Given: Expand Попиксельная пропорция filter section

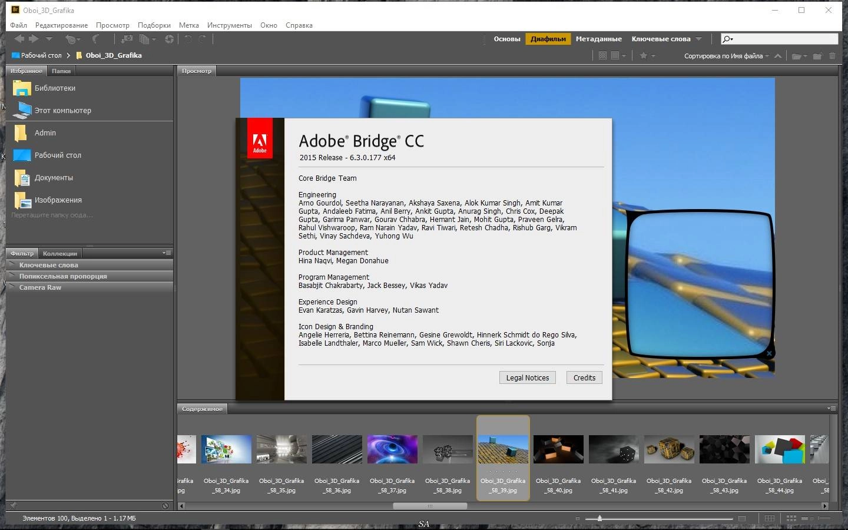Looking at the screenshot, I should pos(90,276).
